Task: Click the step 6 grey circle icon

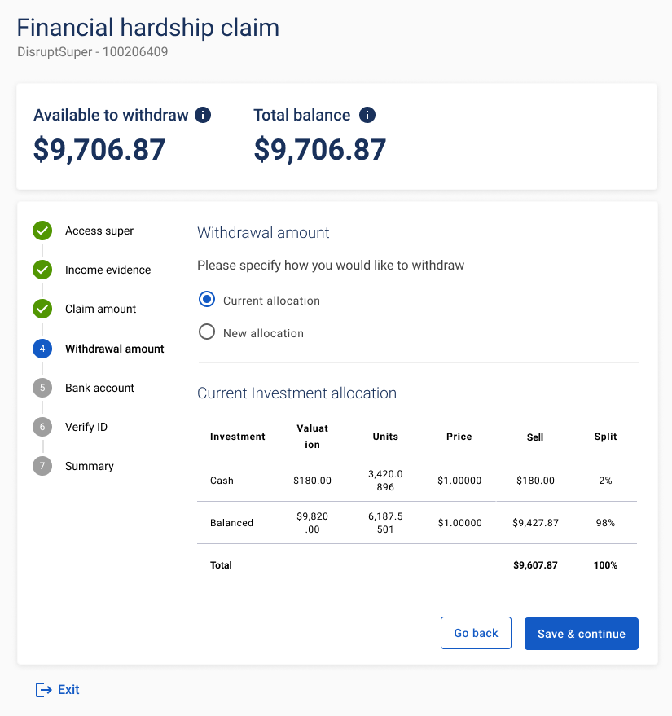Action: [42, 427]
